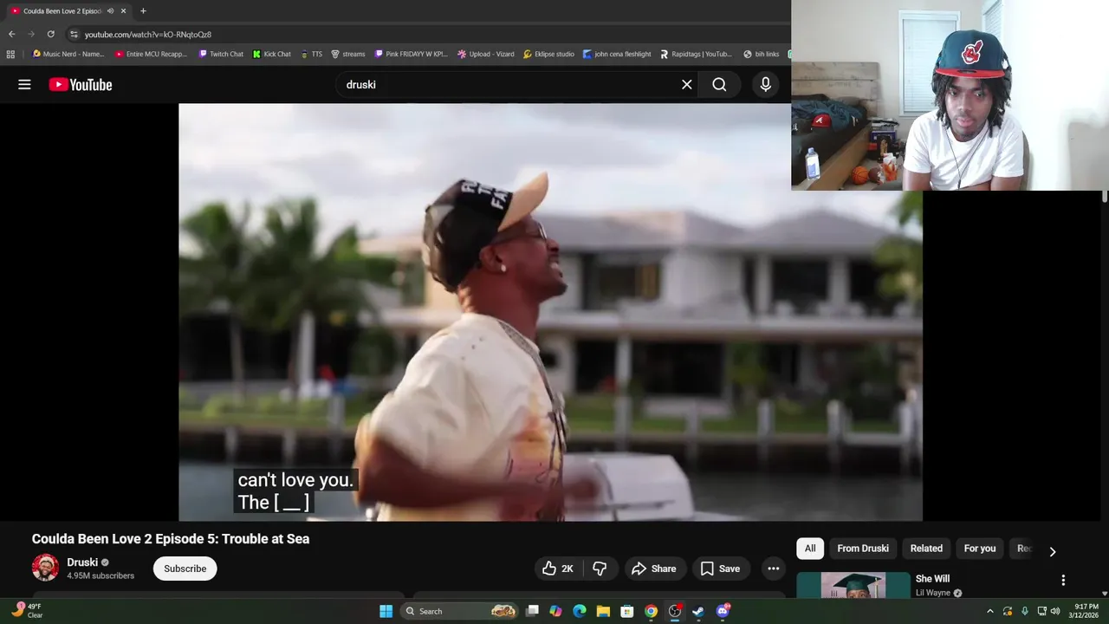Image resolution: width=1109 pixels, height=624 pixels.
Task: Open Chrome apps grid in bookmarks bar
Action: (x=10, y=54)
